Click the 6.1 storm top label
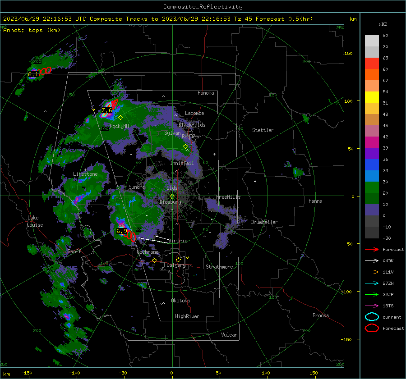The image size is (406, 379). (x=33, y=74)
